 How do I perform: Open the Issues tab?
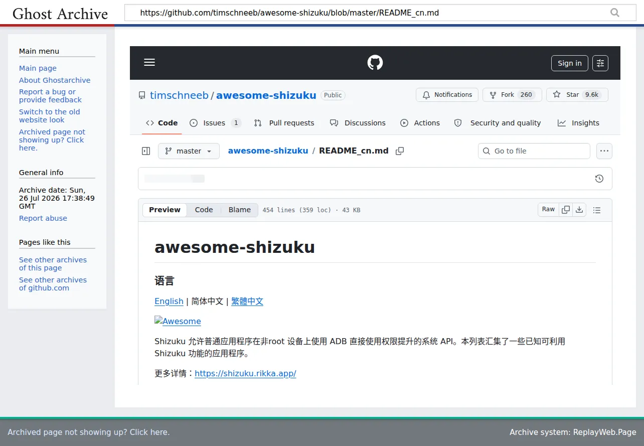pyautogui.click(x=215, y=123)
